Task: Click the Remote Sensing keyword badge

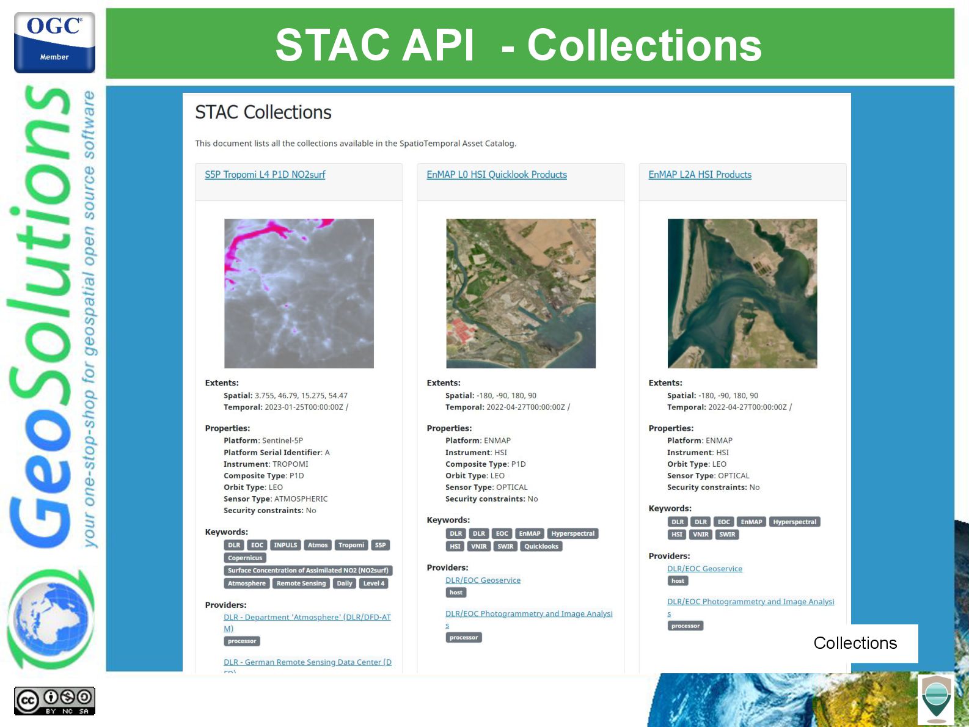Action: [x=301, y=583]
